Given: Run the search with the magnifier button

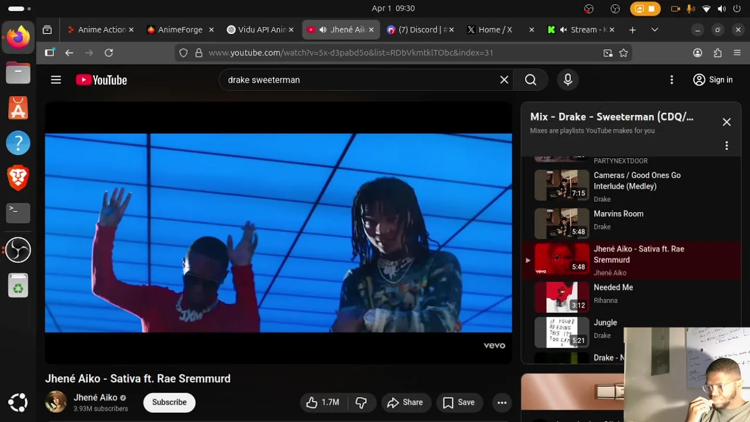Looking at the screenshot, I should 530,80.
